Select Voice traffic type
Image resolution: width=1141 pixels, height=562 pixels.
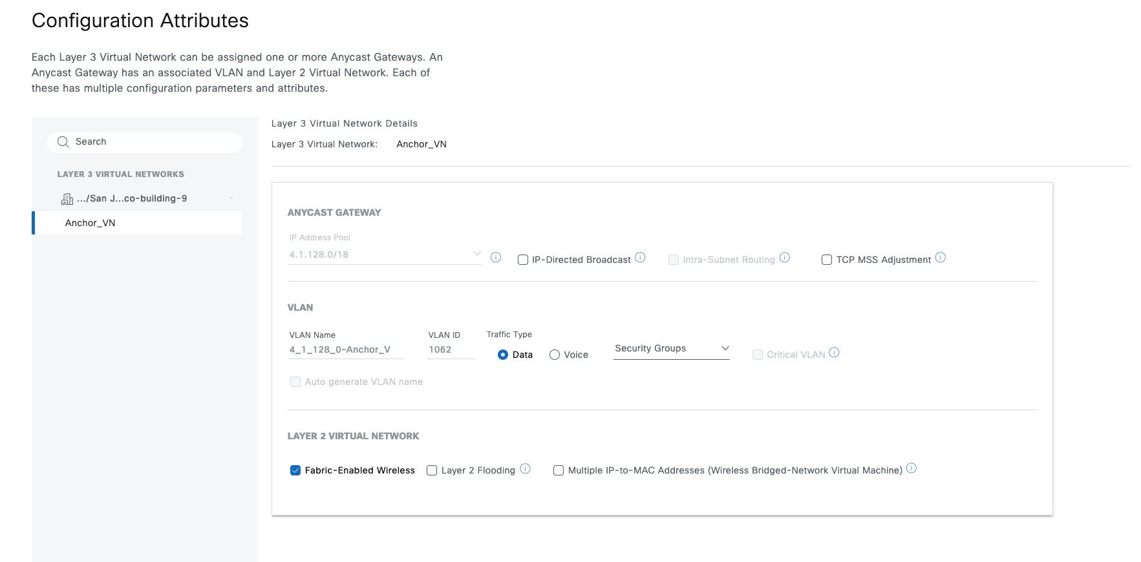click(555, 355)
